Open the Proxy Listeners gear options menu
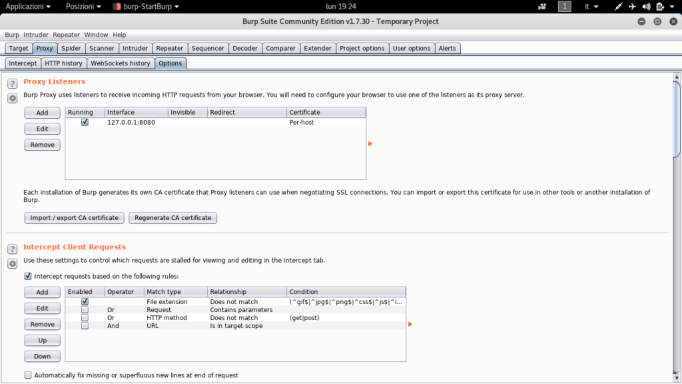The image size is (682, 384). [12, 99]
